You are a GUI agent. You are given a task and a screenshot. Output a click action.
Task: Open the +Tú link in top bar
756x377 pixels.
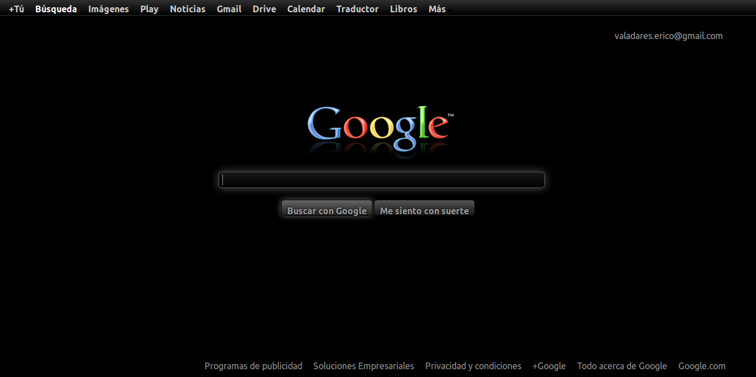[16, 9]
